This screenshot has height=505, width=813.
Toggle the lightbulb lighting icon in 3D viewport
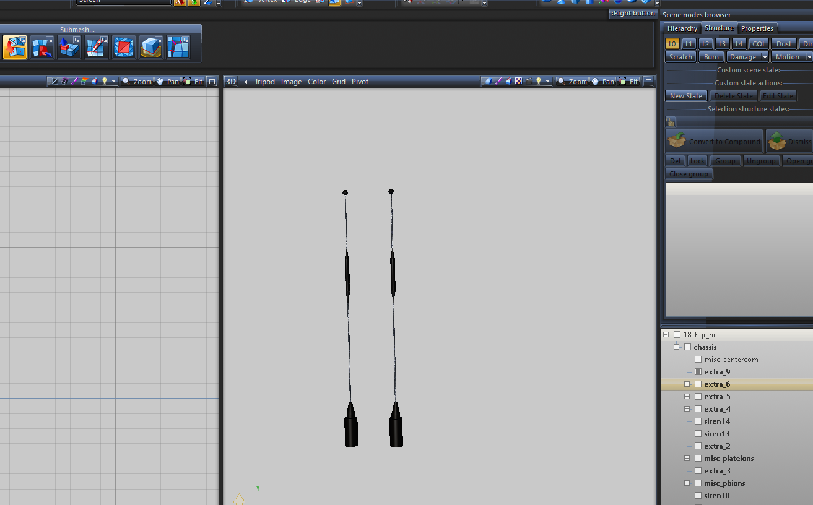click(539, 81)
